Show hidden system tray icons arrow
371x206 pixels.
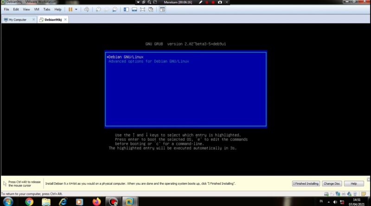pyautogui.click(x=329, y=202)
